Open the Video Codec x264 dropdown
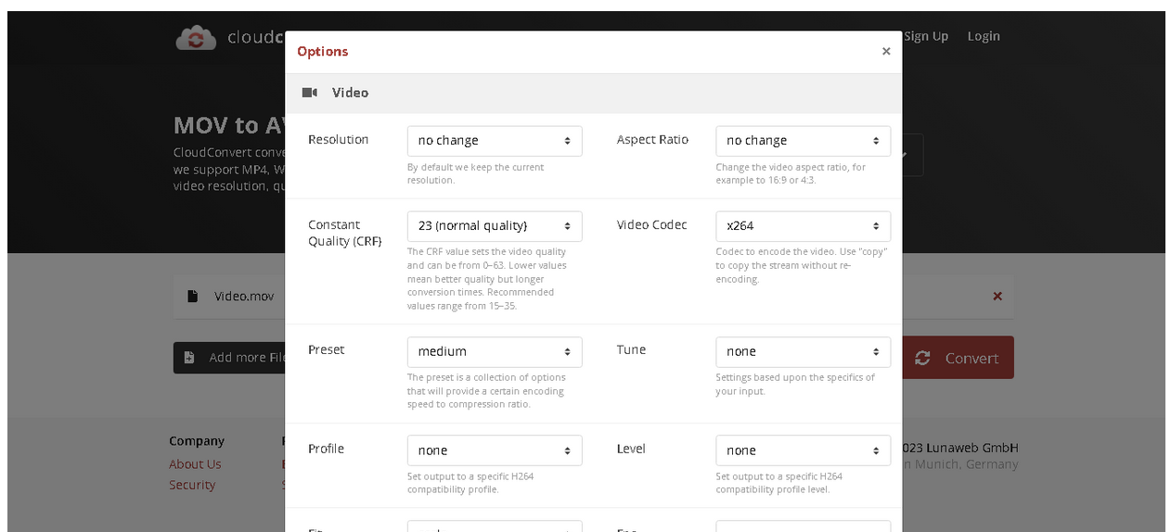Viewport: 1171px width, 532px height. 803,226
